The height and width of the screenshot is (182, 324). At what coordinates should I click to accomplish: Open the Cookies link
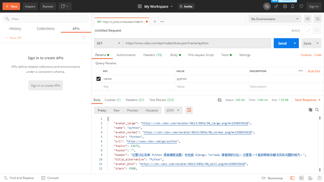(x=306, y=55)
